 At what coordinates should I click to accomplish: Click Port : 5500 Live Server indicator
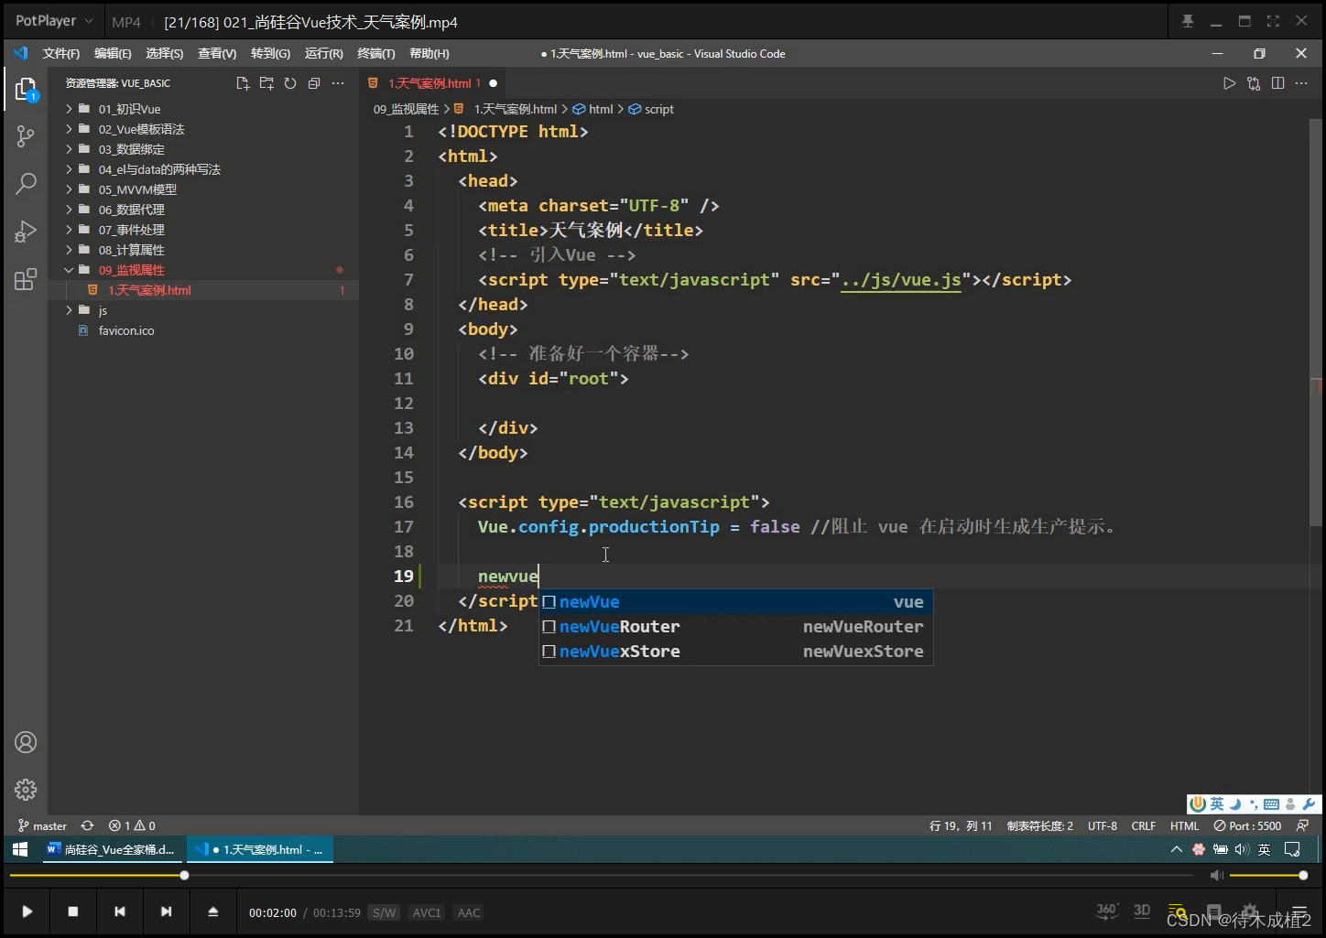[x=1247, y=825]
